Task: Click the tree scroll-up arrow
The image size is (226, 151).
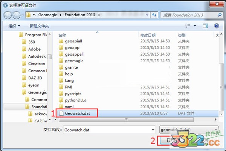Action: [x=50, y=34]
